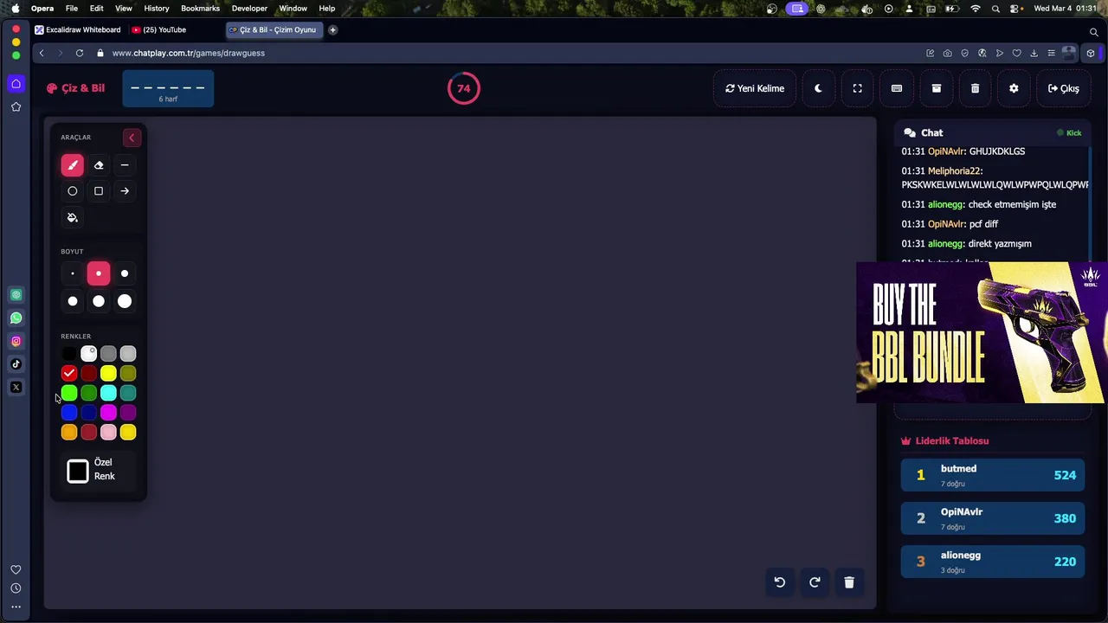
Task: Pick the bright green color swatch
Action: click(69, 394)
